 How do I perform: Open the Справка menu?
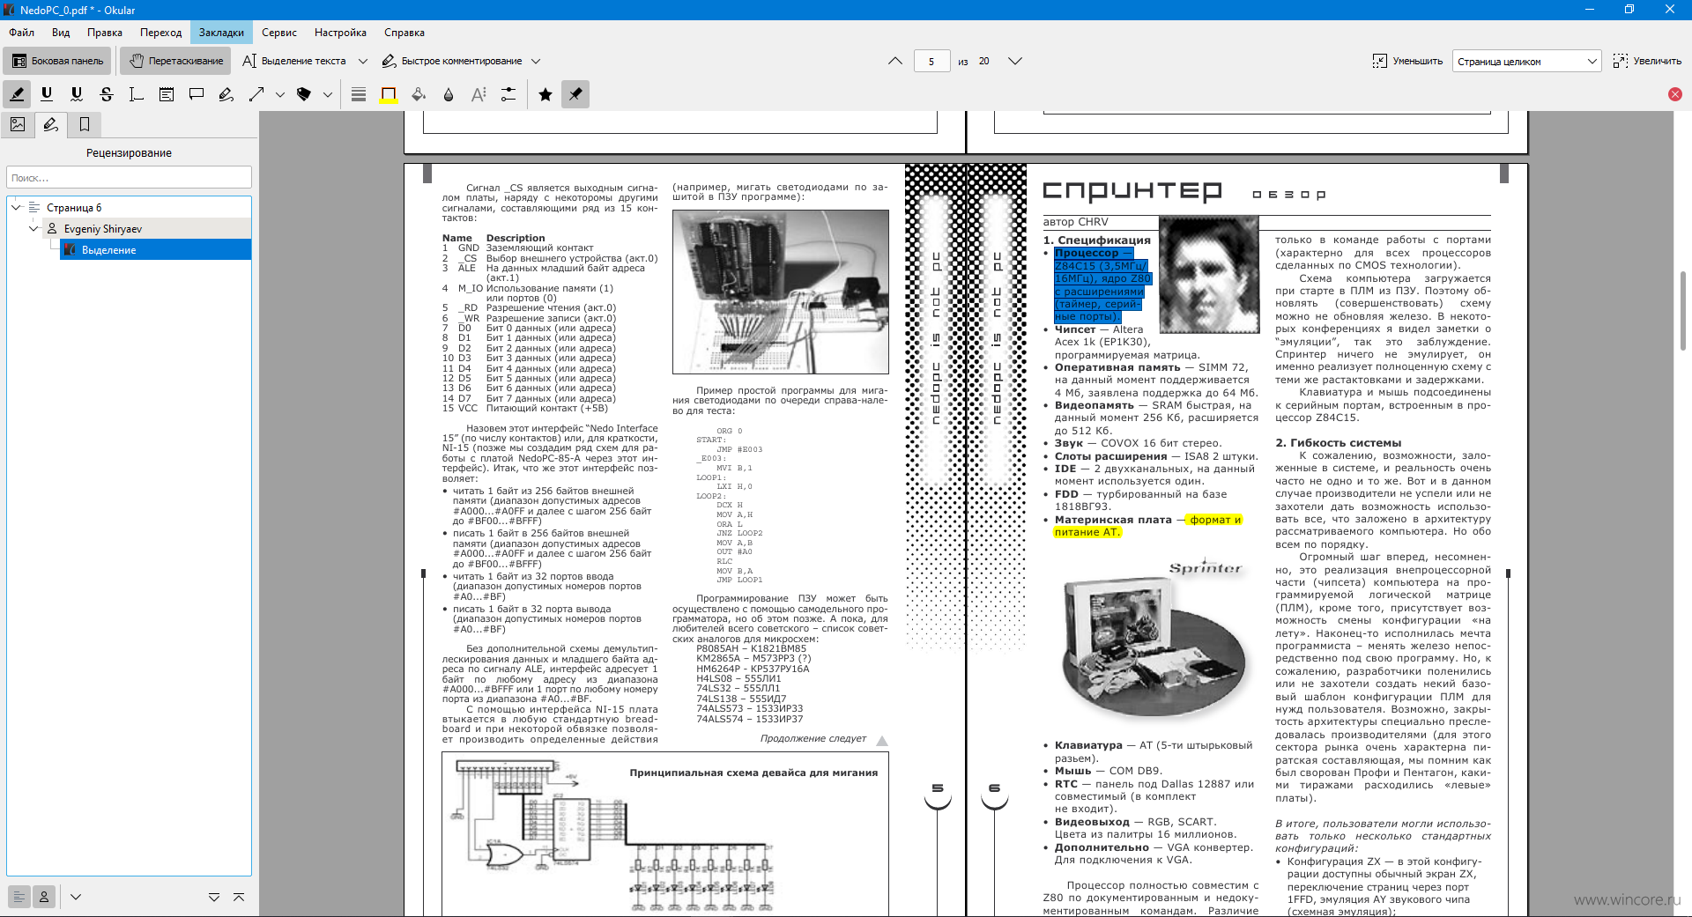[404, 33]
